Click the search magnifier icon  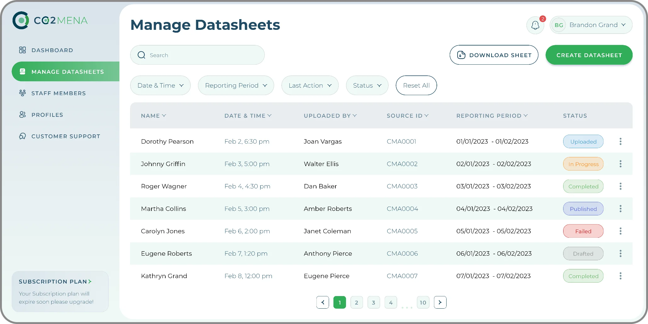[141, 55]
